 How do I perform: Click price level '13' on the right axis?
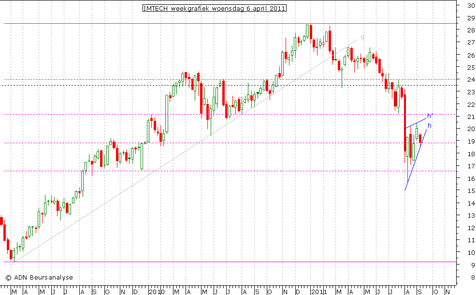(471, 216)
